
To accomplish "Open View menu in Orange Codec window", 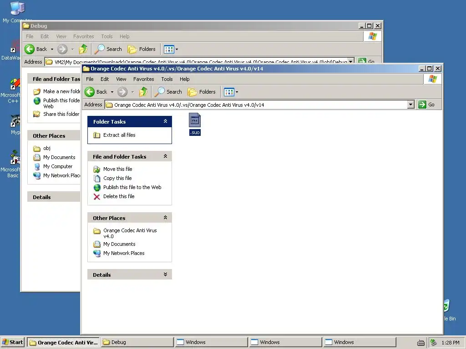I will click(121, 79).
